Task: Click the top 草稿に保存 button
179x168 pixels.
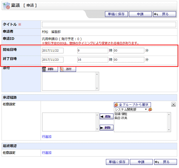Action: click(116, 14)
